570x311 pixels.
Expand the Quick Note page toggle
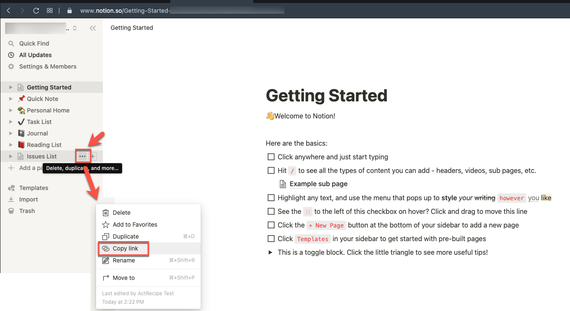click(x=11, y=99)
